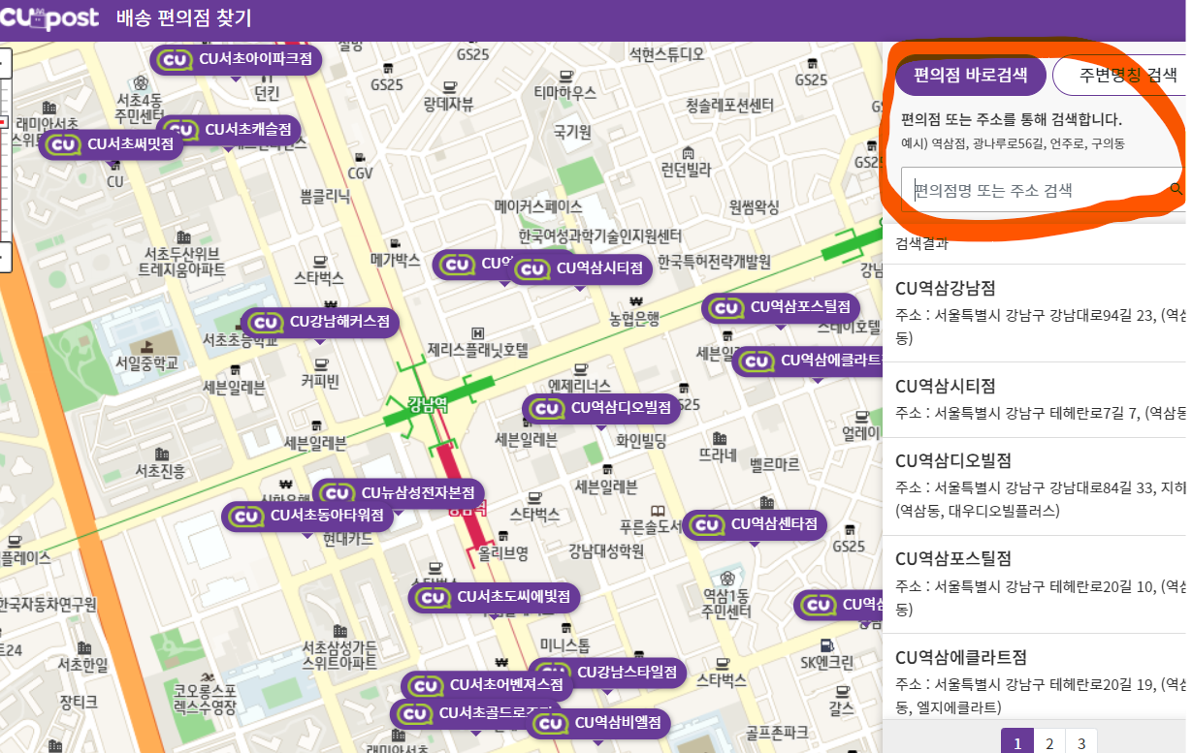Select the CU역삼비엘점 map marker
The height and width of the screenshot is (753, 1192).
tap(598, 722)
